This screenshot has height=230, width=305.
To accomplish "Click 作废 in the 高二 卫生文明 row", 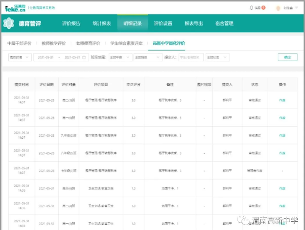I will coord(282,206).
